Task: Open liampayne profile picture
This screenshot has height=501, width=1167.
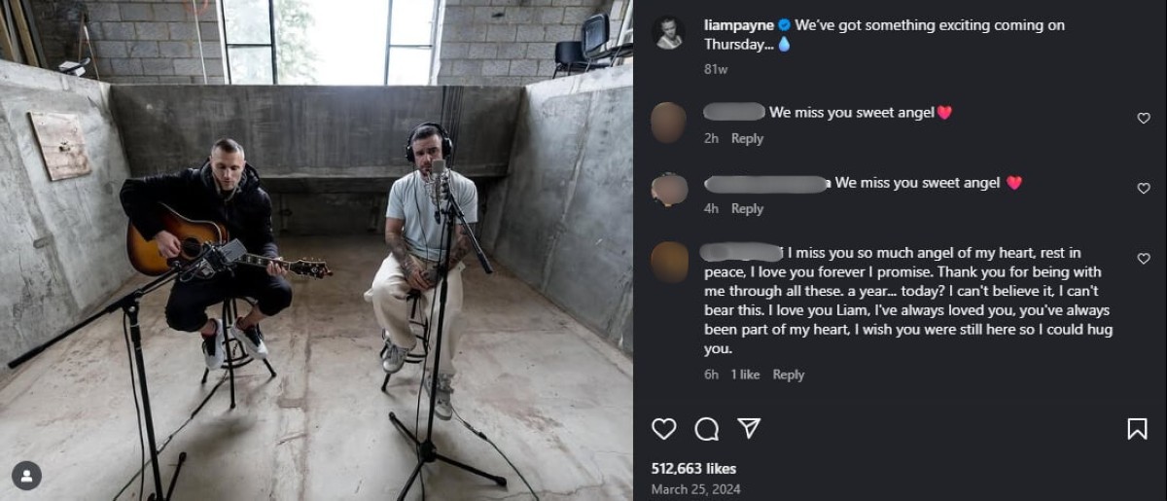Action: 668,32
